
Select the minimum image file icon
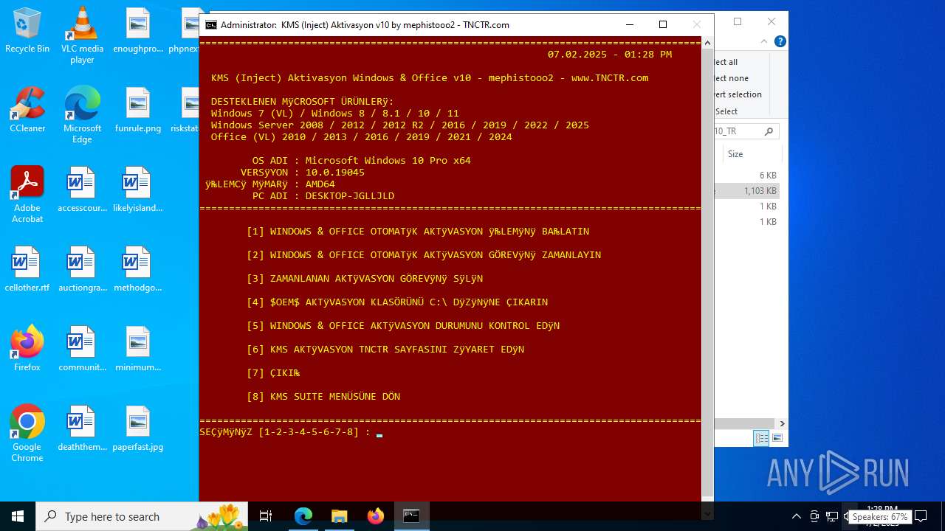[x=137, y=349]
